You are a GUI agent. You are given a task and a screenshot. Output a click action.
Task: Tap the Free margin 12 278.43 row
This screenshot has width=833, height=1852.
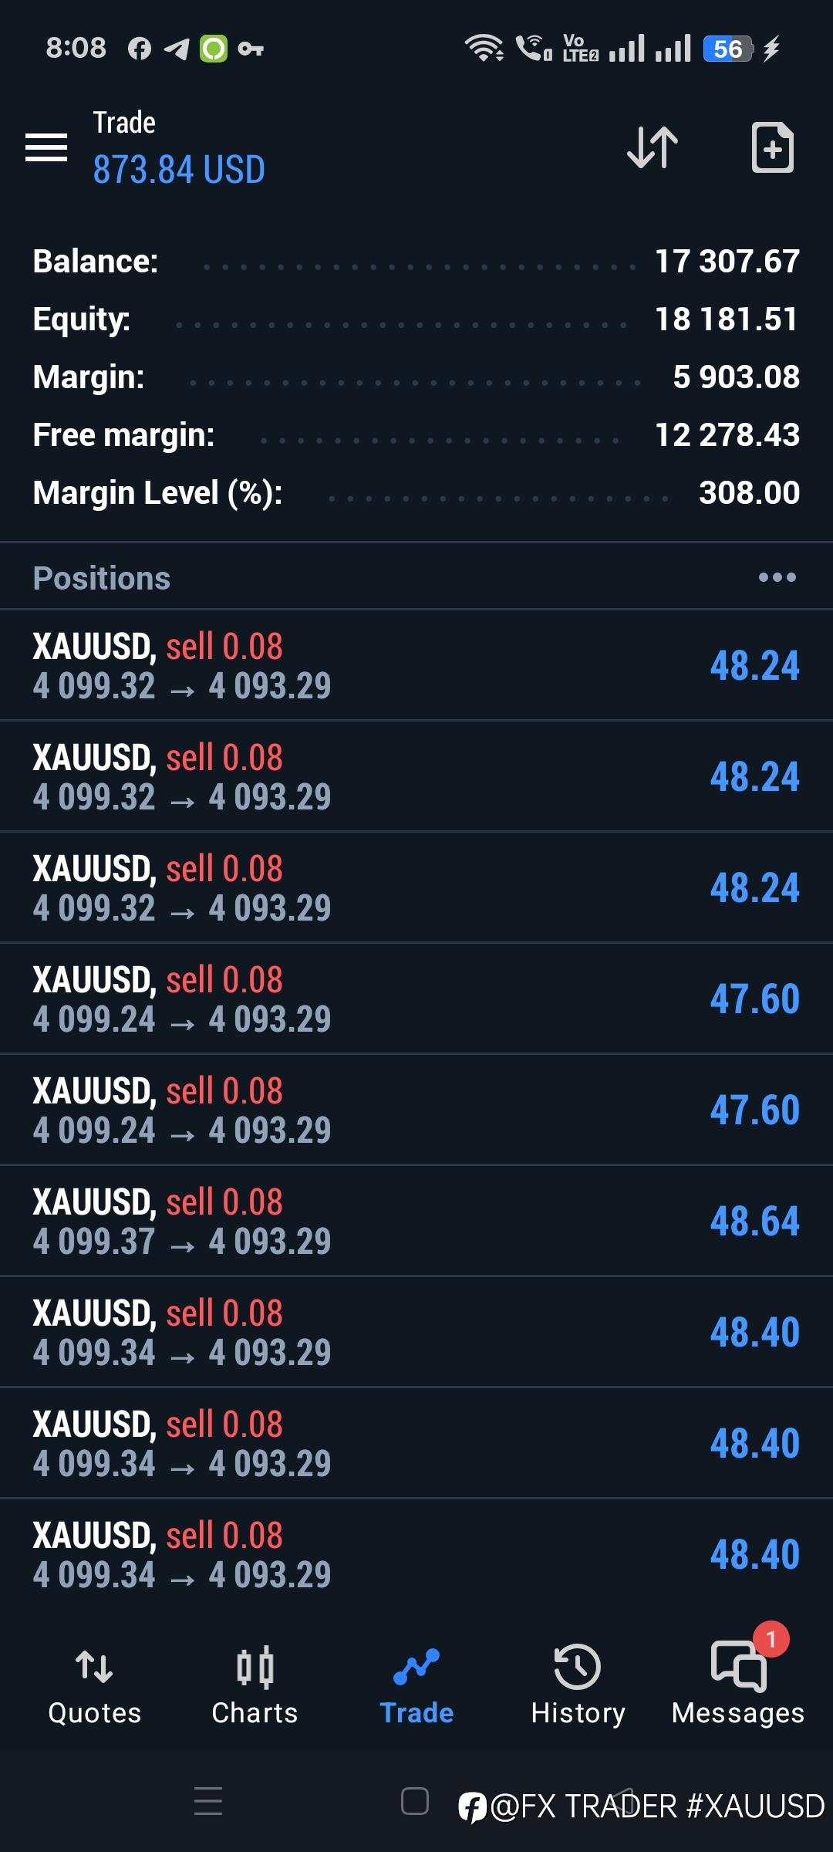point(416,435)
